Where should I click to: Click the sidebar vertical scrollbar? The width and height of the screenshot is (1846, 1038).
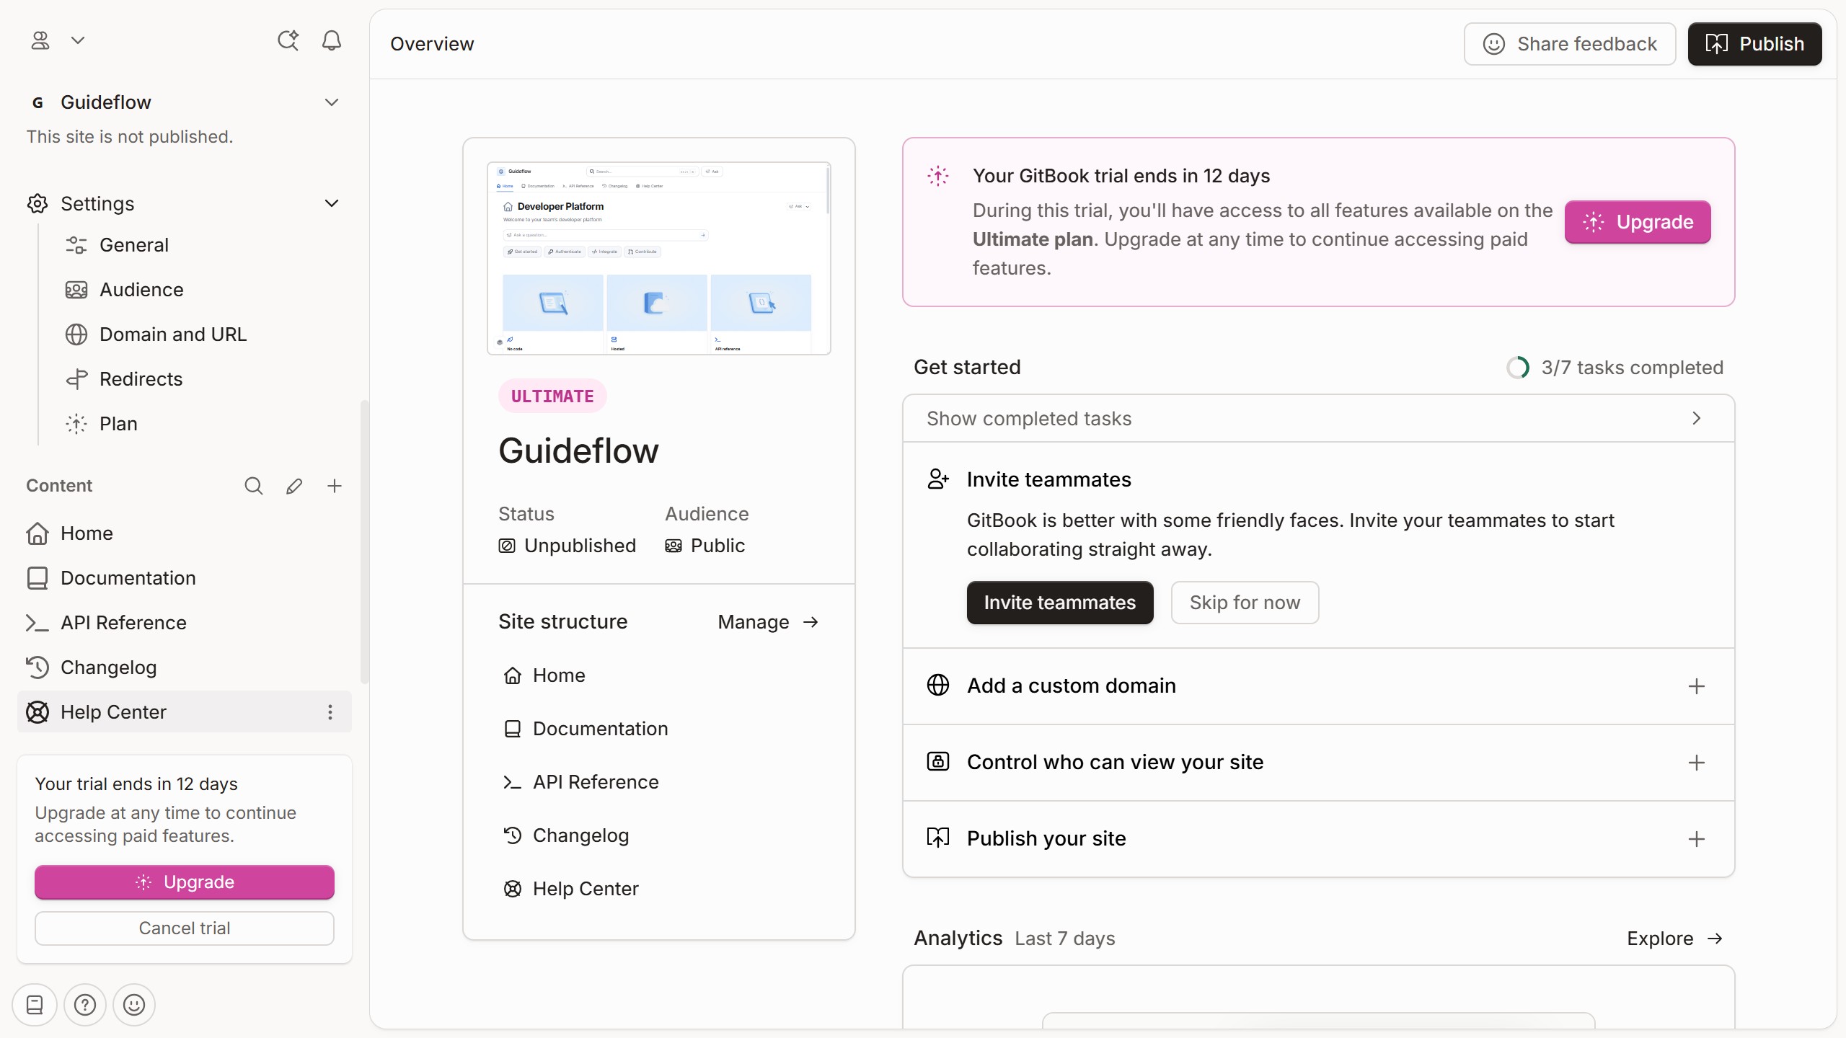pos(365,542)
